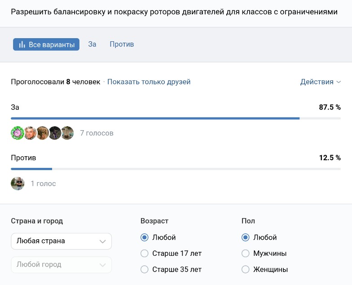This screenshot has width=352, height=285.
Task: Switch to the За tab
Action: coord(92,44)
